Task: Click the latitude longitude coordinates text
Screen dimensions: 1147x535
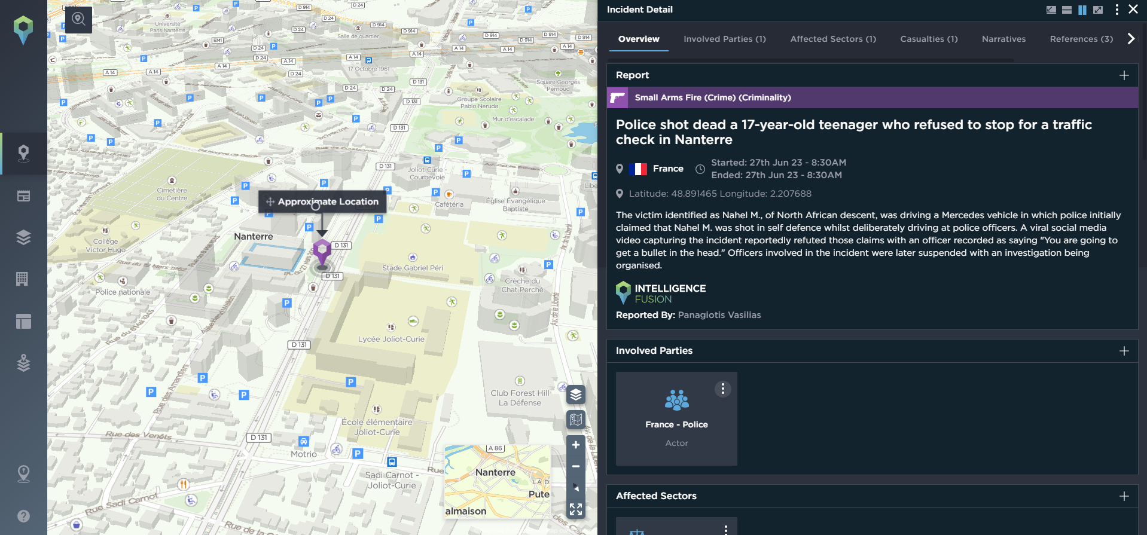Action: (x=720, y=194)
